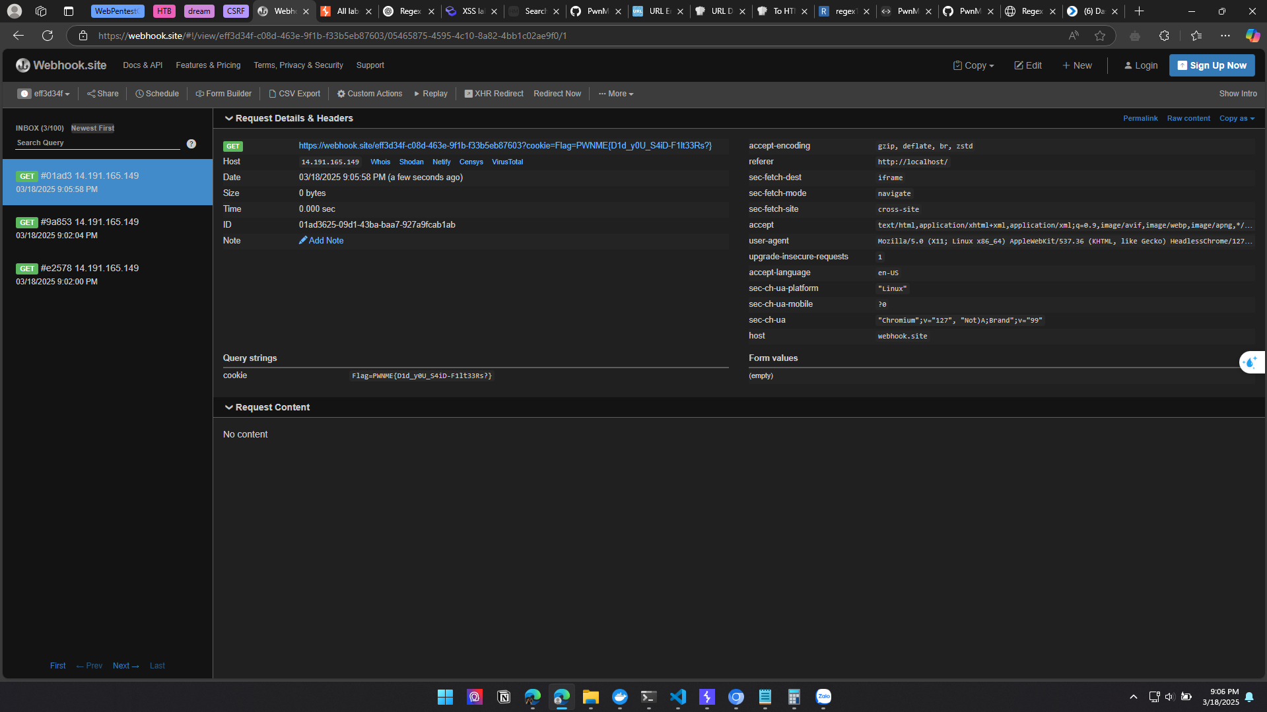This screenshot has height=712, width=1267.
Task: Toggle the eff3d34f URL switch
Action: pyautogui.click(x=24, y=94)
